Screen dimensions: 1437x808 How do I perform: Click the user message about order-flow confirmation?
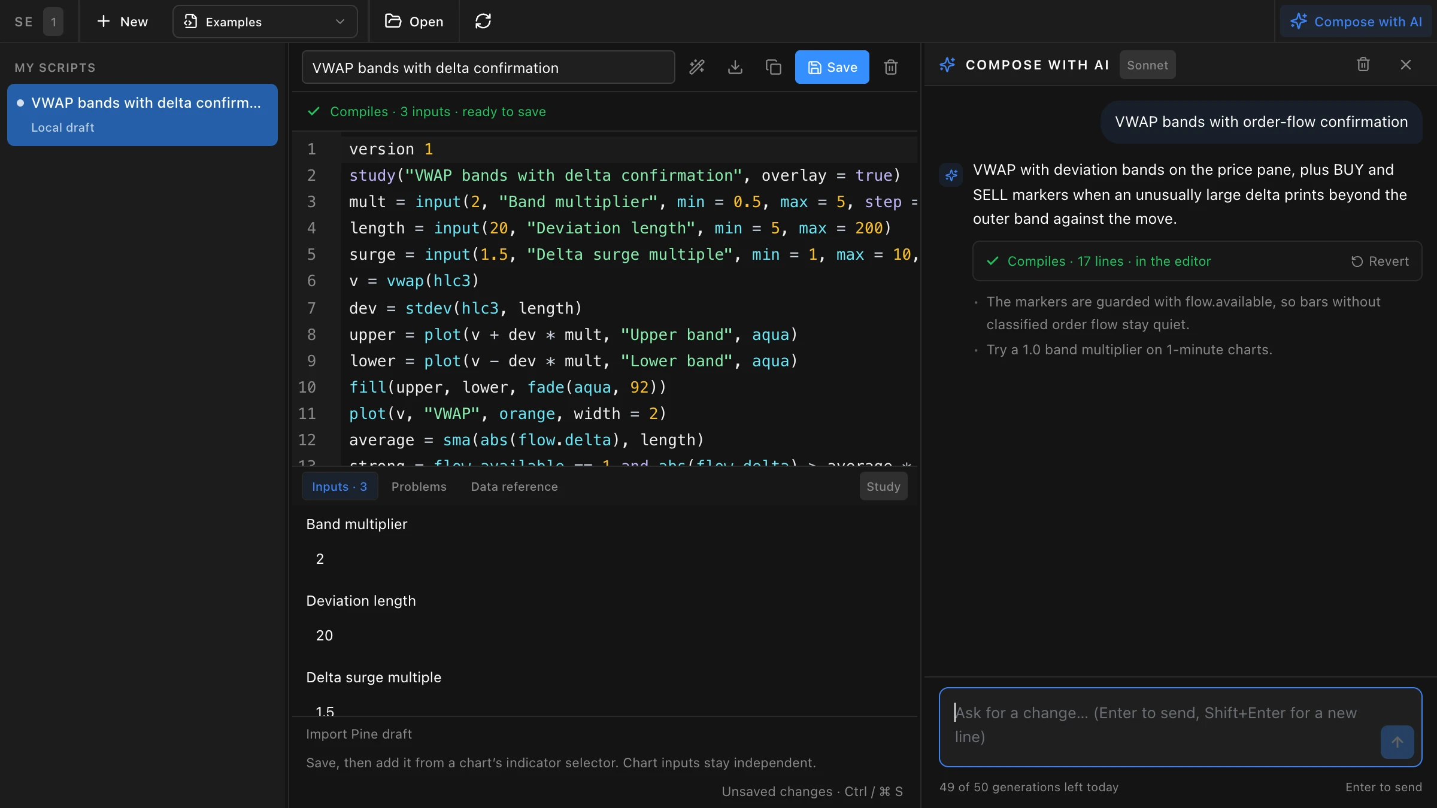tap(1261, 122)
